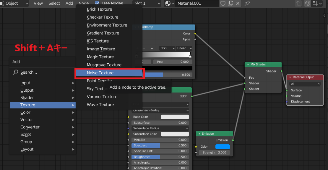This screenshot has height=170, width=328.
Task: Click the Metallic value slider
Action: coord(160,140)
